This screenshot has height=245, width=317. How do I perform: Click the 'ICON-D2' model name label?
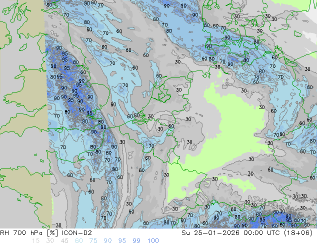click(x=77, y=233)
